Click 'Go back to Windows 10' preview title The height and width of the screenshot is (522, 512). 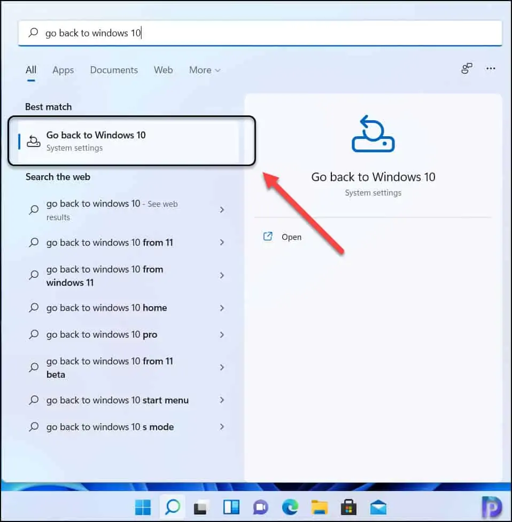tap(373, 177)
